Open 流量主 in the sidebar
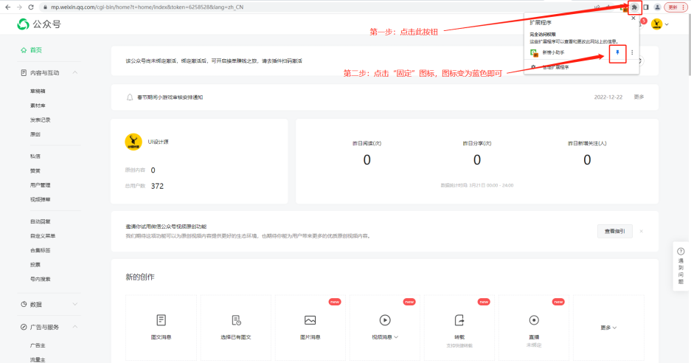Screen dimensions: 691x363 tap(38, 360)
